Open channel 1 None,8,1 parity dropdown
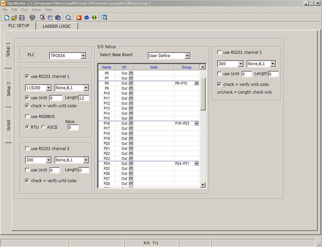Screen dimensions: 322x247 86,88
